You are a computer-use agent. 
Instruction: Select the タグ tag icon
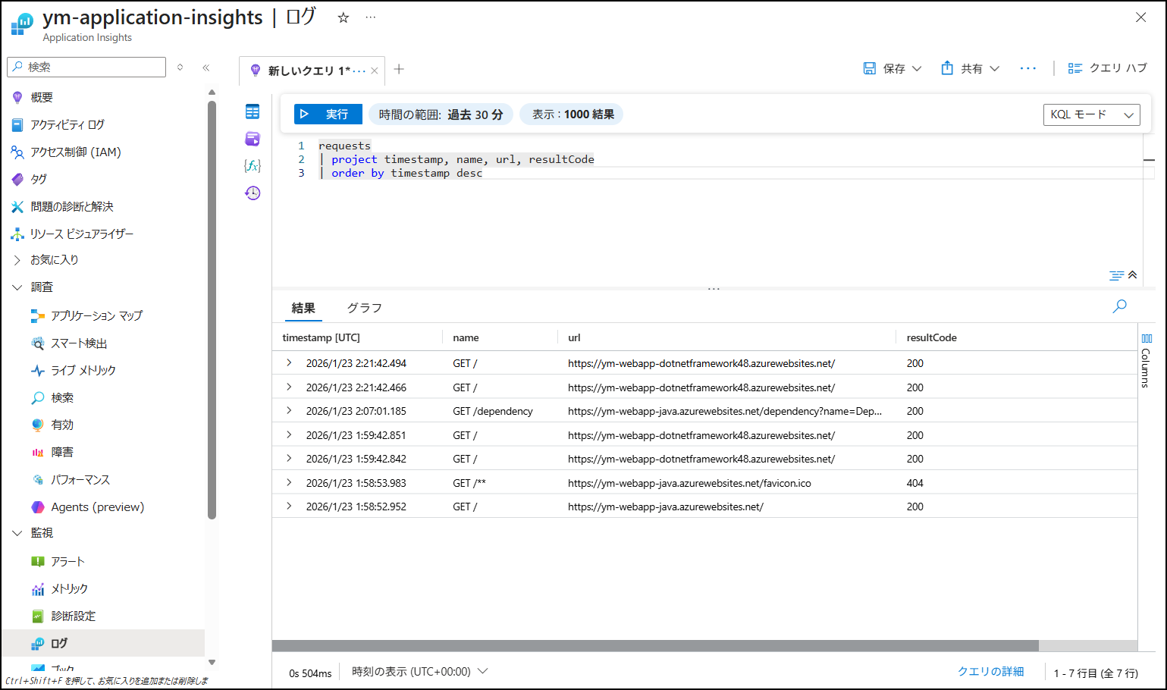(17, 179)
